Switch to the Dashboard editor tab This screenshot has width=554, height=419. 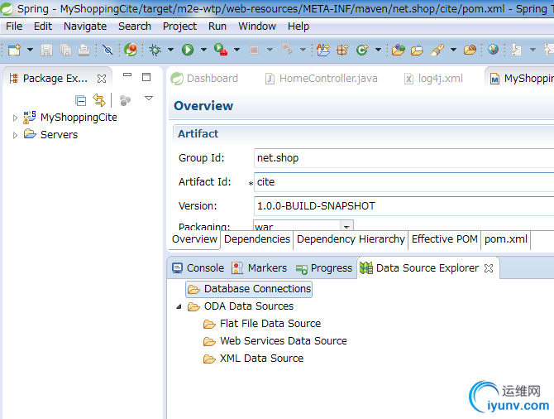click(205, 78)
